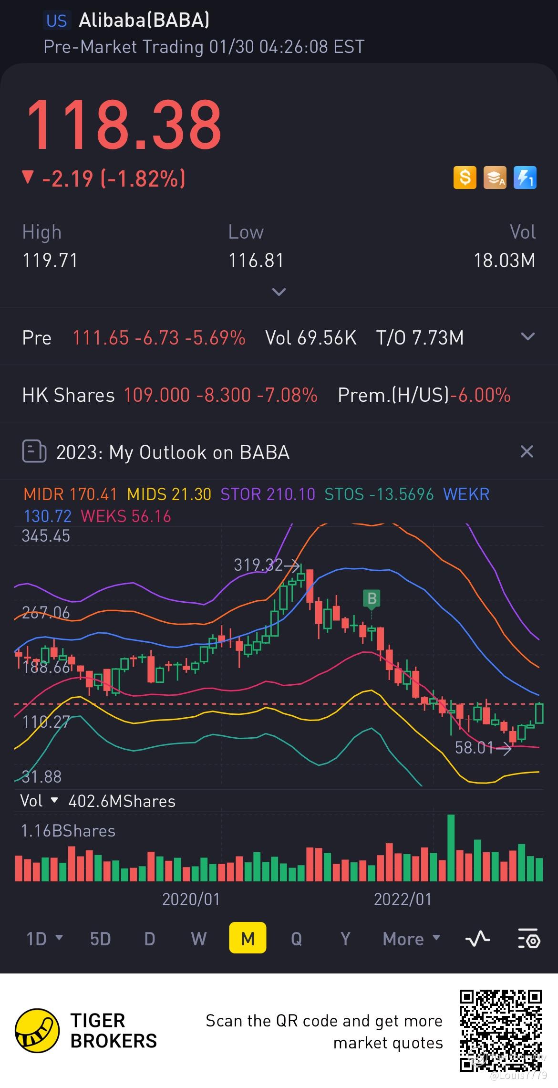Tap Pre-Market Trading timestamp line

(204, 47)
